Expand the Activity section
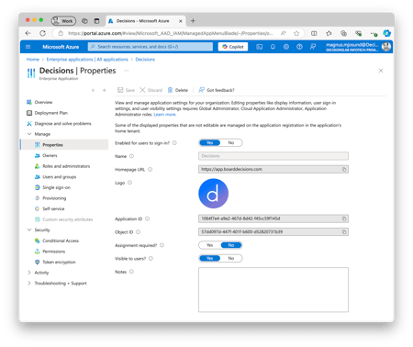Image resolution: width=413 pixels, height=347 pixels. (29, 273)
